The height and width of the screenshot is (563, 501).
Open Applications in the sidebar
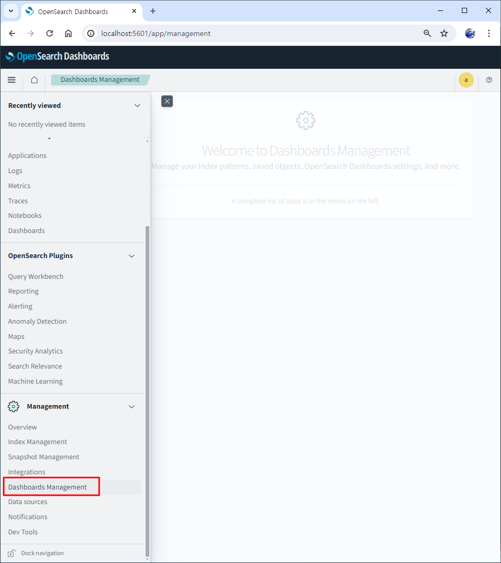pos(27,155)
